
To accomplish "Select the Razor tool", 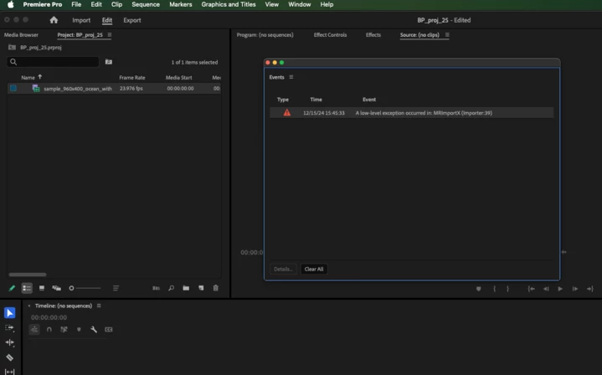I will coord(9,357).
